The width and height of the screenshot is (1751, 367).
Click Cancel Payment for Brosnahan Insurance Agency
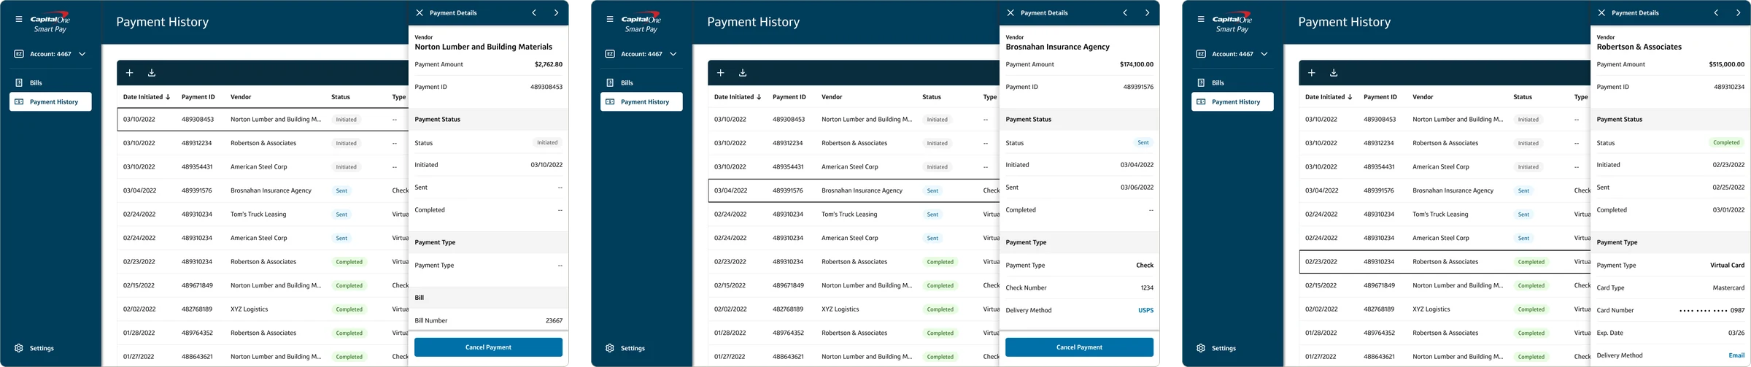[1079, 347]
